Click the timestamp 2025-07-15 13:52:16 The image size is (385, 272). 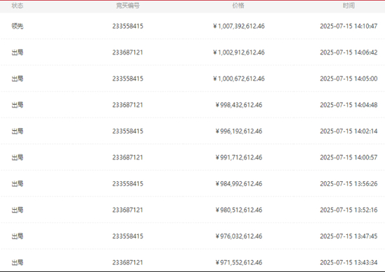click(349, 210)
